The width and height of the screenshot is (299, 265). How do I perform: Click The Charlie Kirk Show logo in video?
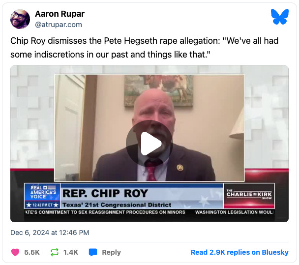point(249,196)
